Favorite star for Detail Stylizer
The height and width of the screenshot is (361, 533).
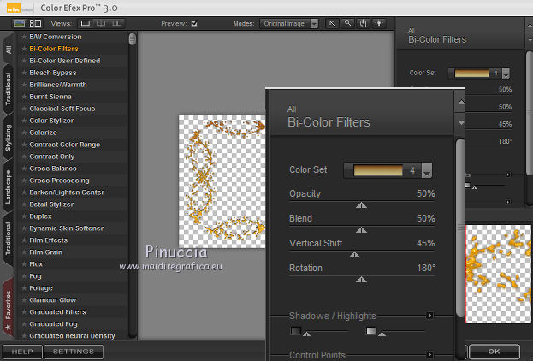coord(24,204)
